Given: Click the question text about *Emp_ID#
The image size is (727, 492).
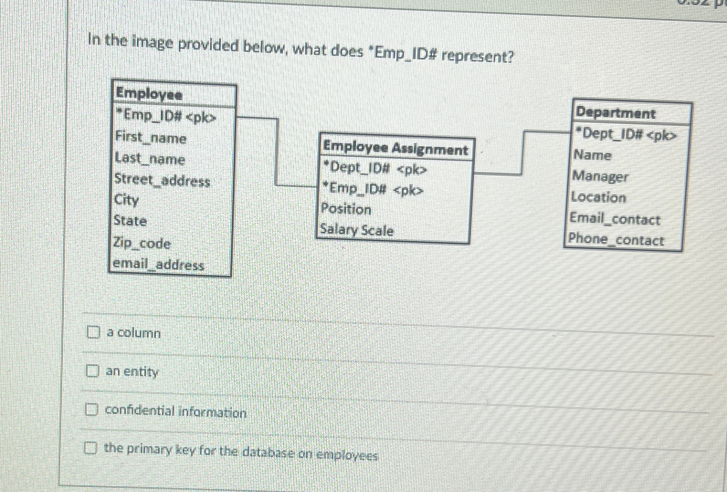Looking at the screenshot, I should coord(301,49).
